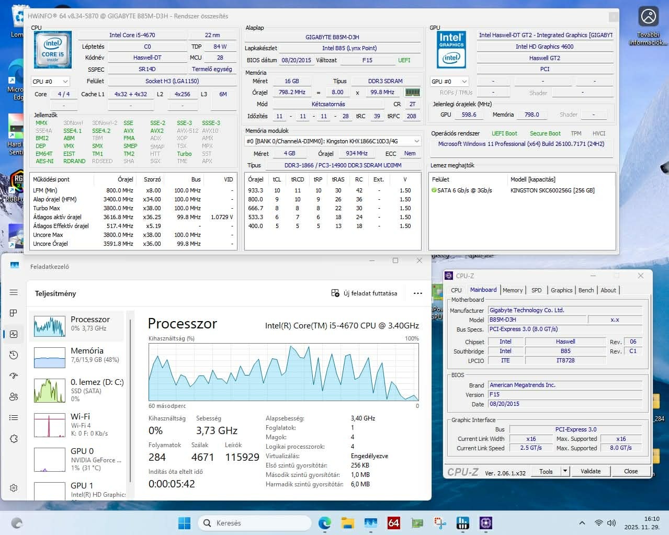Select GPU 1 Intel HD Graphics item
This screenshot has height=535, width=669.
pos(77,490)
